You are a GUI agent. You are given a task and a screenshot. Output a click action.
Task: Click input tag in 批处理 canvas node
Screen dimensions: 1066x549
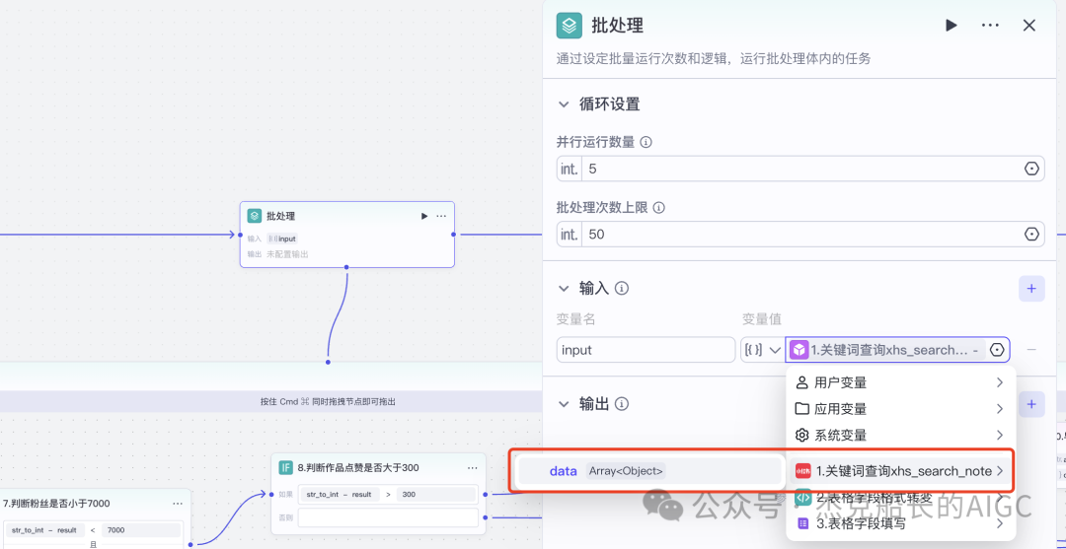pos(282,239)
